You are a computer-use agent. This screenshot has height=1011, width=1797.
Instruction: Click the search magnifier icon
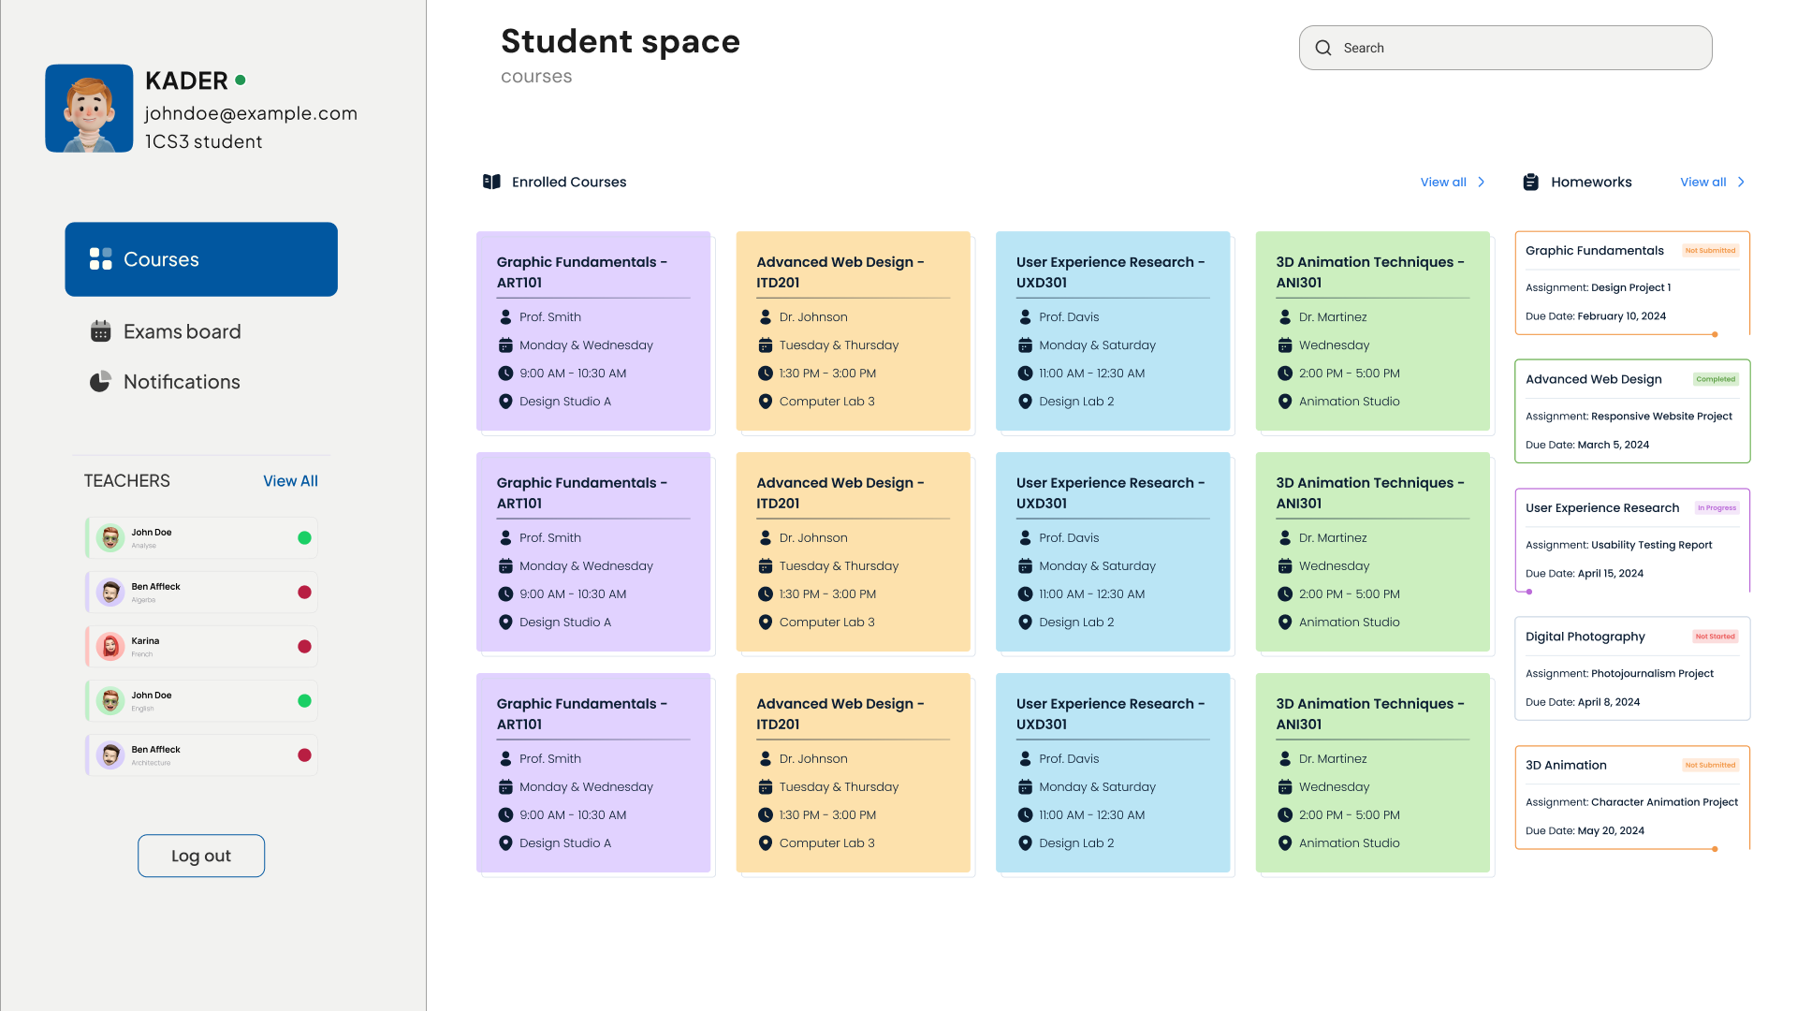tap(1323, 47)
